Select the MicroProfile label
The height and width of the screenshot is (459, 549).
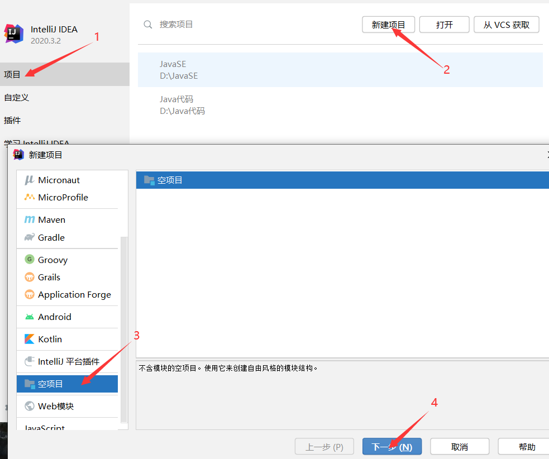click(63, 197)
